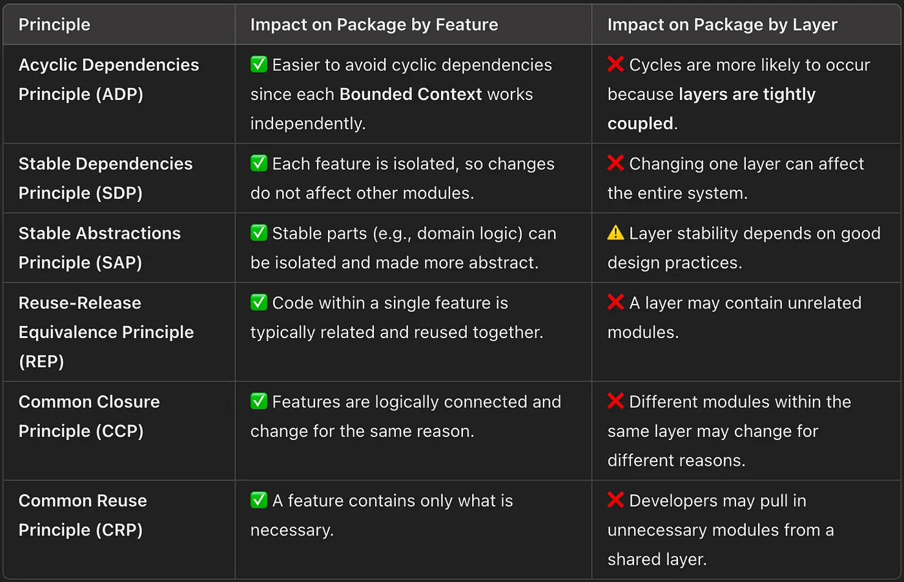The width and height of the screenshot is (904, 582).
Task: Click the red cross in the ADP row
Action: (615, 64)
